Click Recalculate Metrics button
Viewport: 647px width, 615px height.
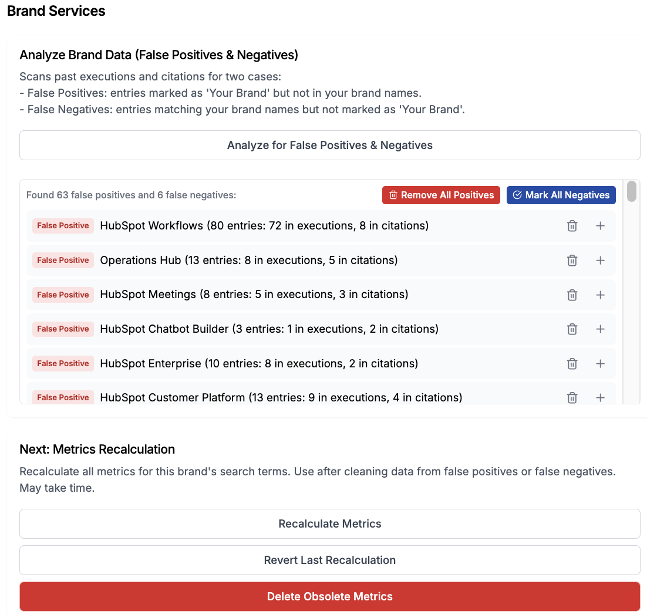click(x=330, y=523)
